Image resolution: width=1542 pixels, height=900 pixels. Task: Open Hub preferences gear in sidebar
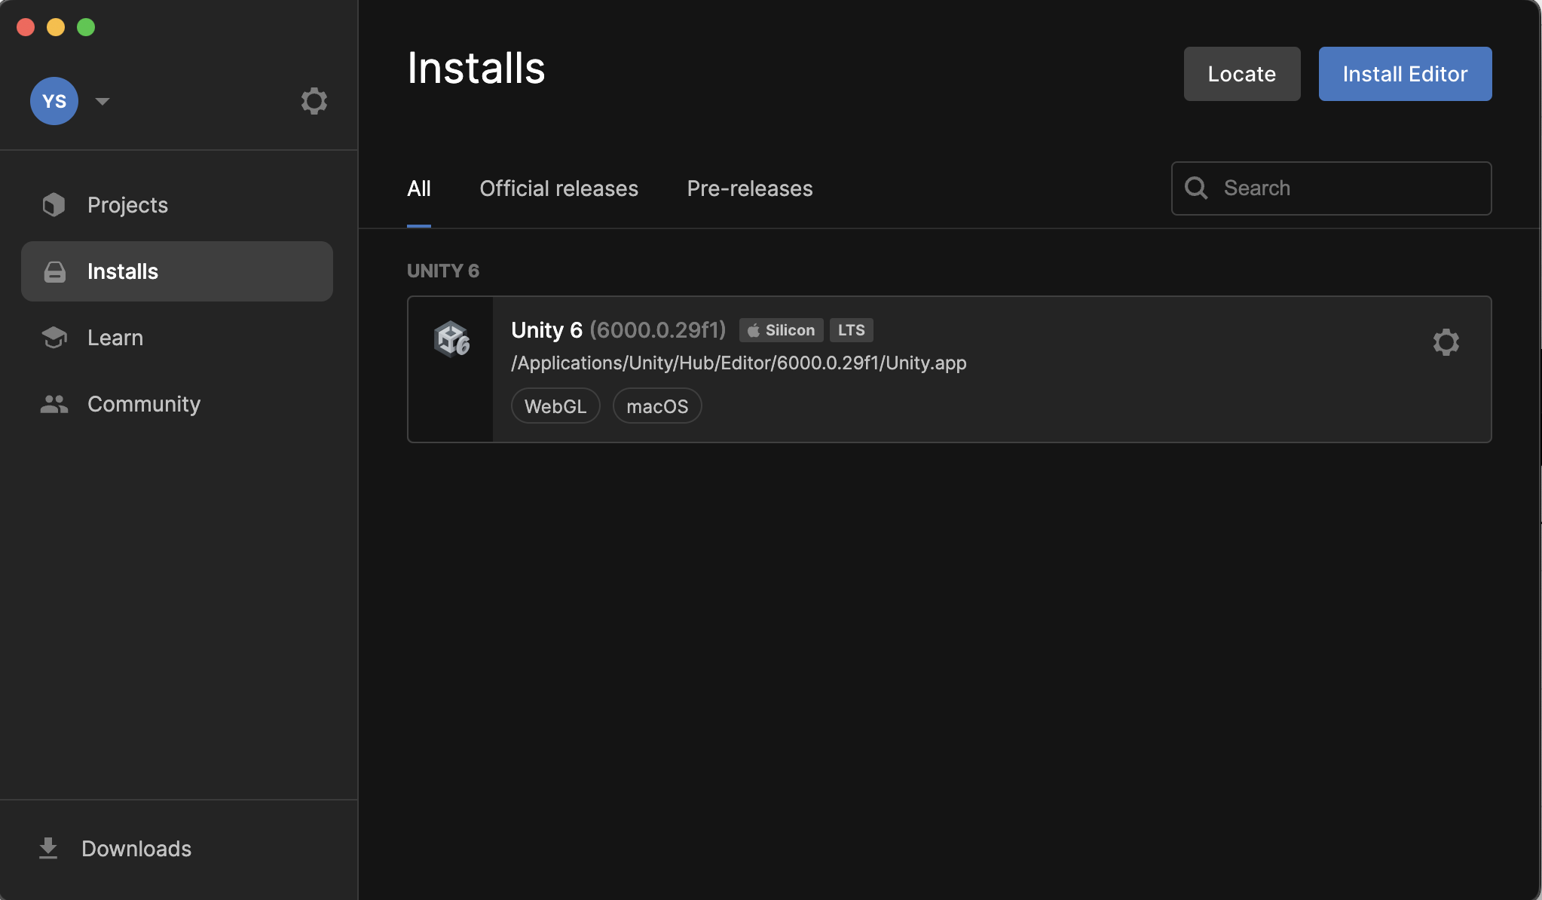(314, 101)
